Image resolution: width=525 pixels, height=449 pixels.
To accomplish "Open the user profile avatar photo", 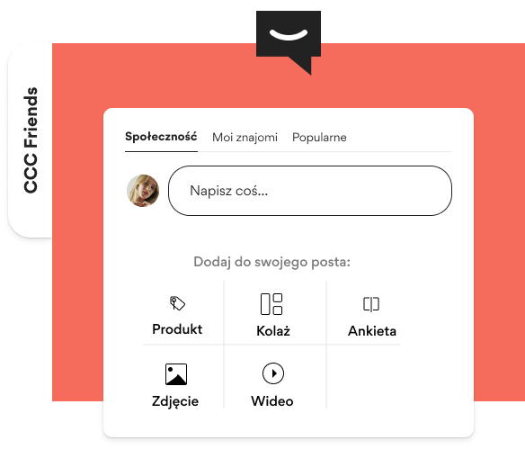I will coord(143,191).
